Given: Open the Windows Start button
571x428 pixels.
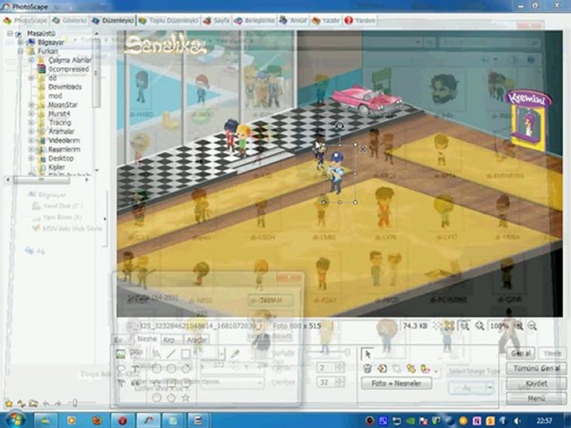Looking at the screenshot, I should point(14,420).
